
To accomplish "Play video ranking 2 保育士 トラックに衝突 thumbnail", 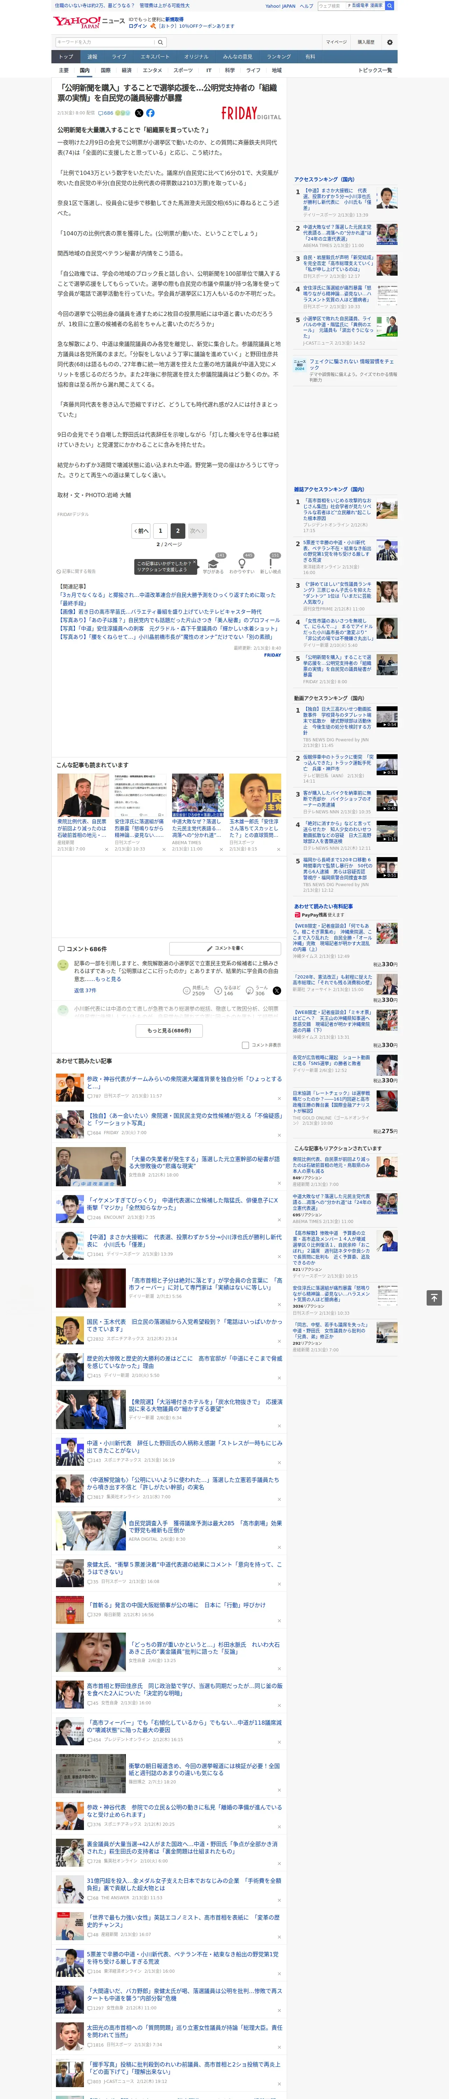I will click(x=386, y=764).
